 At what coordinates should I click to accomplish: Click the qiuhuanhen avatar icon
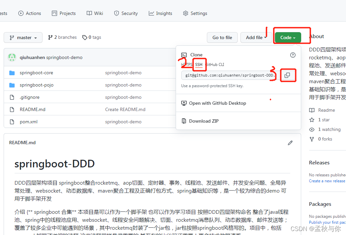[12, 57]
